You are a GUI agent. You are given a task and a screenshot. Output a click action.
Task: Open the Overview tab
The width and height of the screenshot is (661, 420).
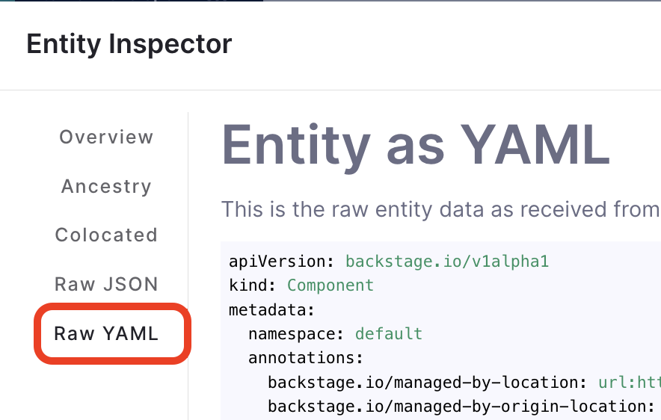[x=106, y=138]
